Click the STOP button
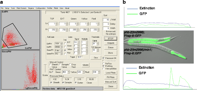Screen dimensions: 197x91 pyautogui.click(x=111, y=38)
